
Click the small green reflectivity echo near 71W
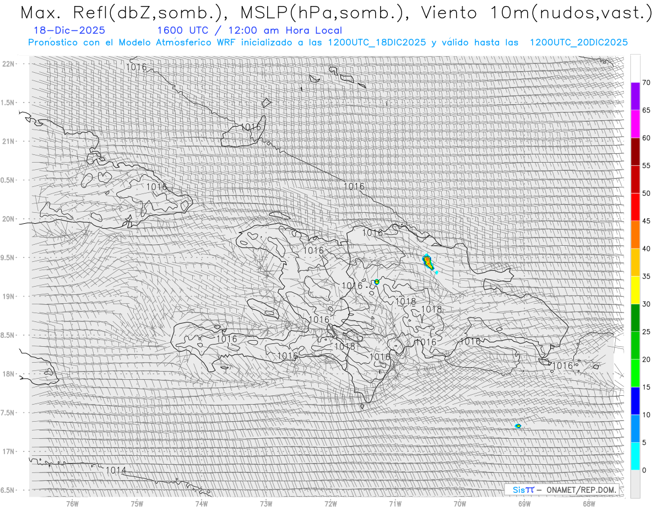pyautogui.click(x=377, y=282)
